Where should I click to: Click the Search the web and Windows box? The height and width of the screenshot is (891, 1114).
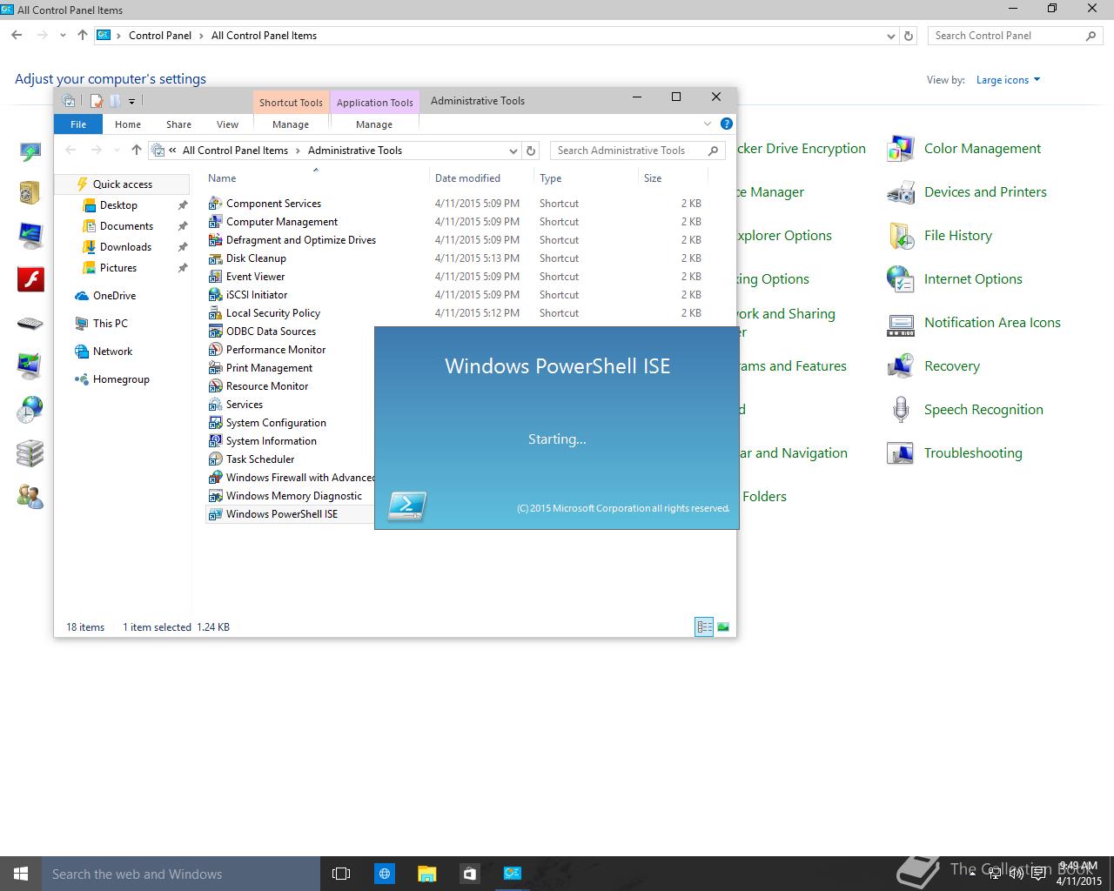point(182,874)
